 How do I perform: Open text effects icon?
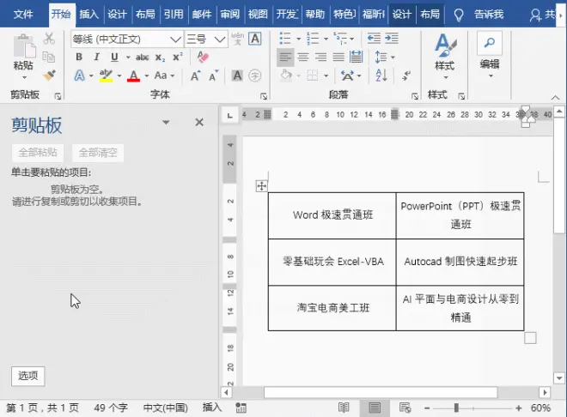point(80,76)
